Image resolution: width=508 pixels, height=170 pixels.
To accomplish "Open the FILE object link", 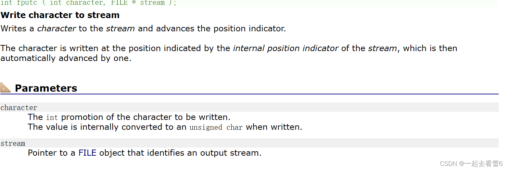I will [87, 153].
